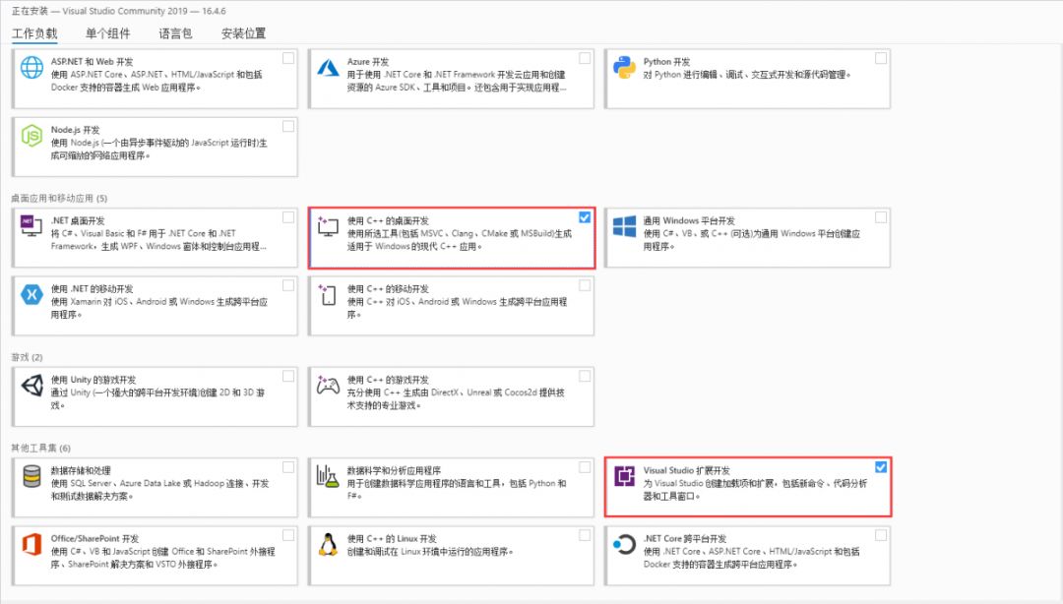Check the C++ mobile development checkbox
1063x604 pixels.
coord(585,285)
